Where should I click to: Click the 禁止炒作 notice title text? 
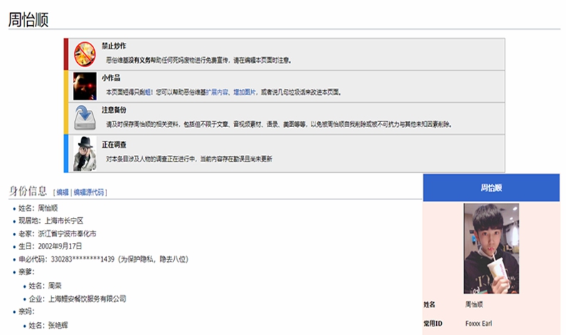click(x=113, y=46)
